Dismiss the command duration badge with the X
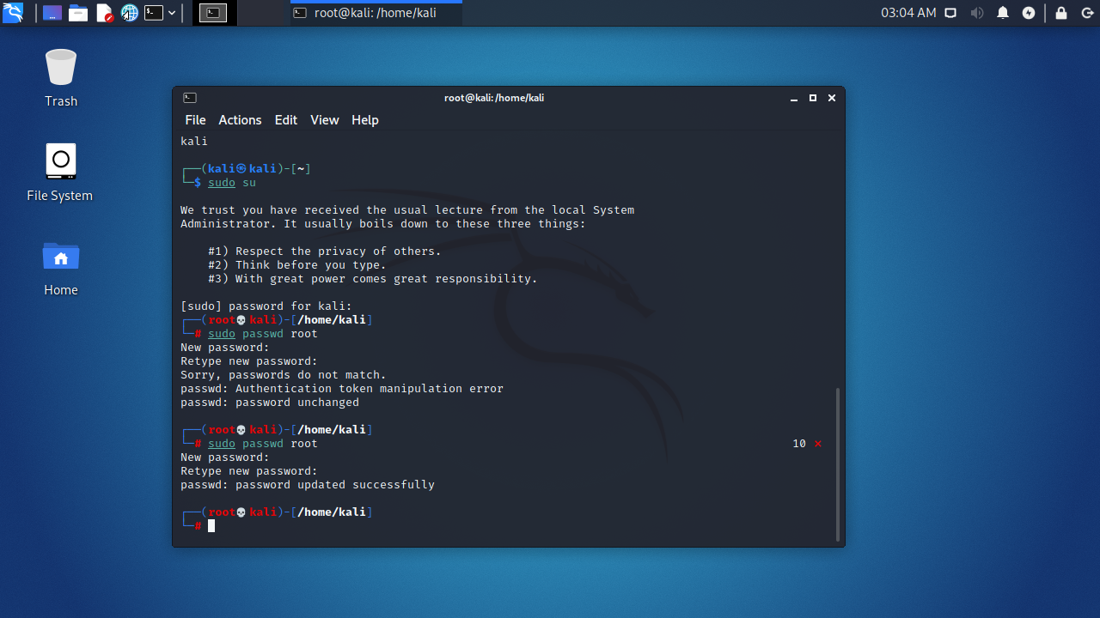 (x=818, y=444)
